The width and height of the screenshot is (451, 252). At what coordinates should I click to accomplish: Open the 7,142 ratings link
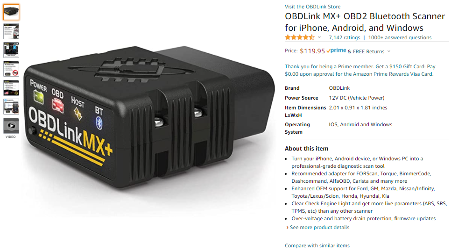[x=344, y=37]
